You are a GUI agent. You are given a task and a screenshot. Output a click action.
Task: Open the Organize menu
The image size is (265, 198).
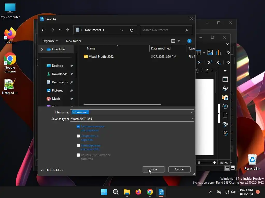pos(50,41)
